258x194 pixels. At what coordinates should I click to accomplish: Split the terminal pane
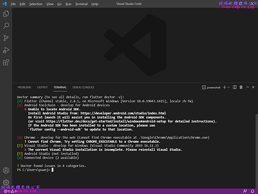(235, 87)
